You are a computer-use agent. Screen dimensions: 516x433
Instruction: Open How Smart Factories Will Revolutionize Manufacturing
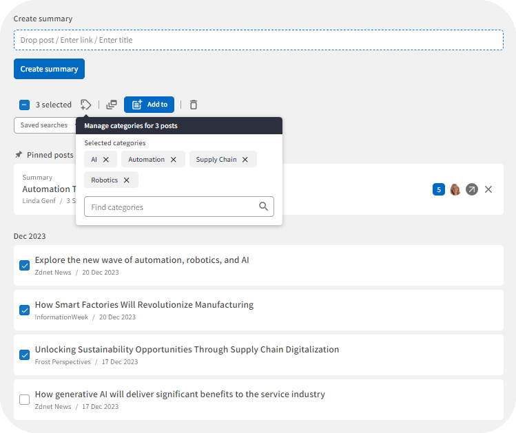[x=144, y=304]
